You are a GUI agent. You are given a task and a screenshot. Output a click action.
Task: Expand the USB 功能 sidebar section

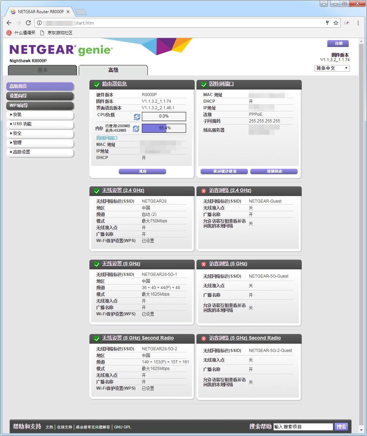tap(40, 124)
